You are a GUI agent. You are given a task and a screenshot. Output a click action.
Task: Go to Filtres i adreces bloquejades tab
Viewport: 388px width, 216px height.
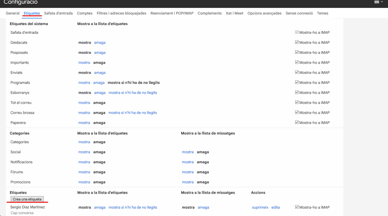[x=121, y=13]
